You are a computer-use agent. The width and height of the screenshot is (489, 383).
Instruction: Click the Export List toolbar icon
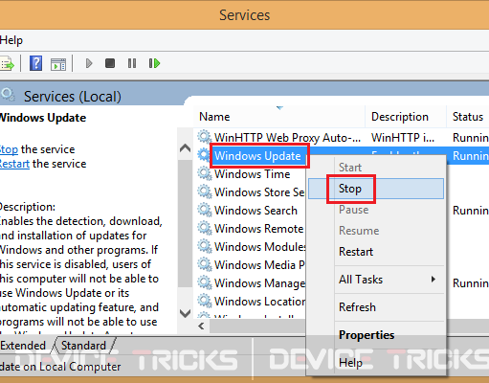tap(7, 63)
